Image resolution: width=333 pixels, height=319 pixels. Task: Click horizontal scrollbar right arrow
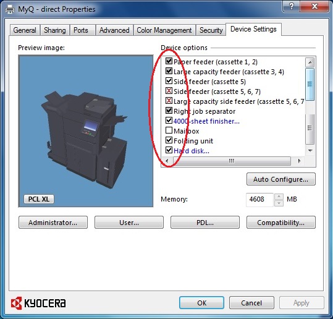299,161
